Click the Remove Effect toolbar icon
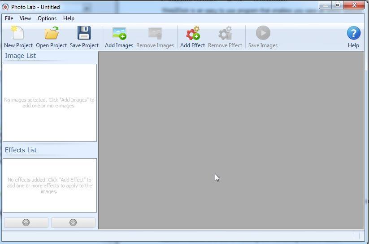369x244 pixels. click(x=225, y=33)
